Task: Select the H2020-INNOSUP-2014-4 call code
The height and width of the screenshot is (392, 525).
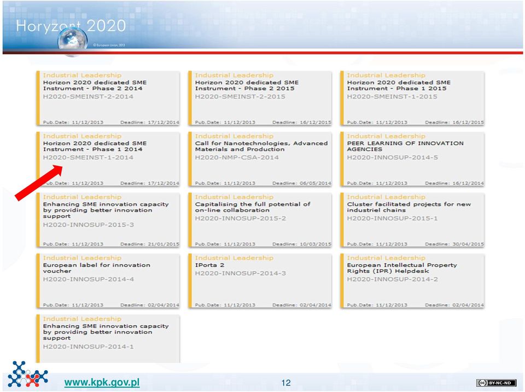Action: (89, 279)
